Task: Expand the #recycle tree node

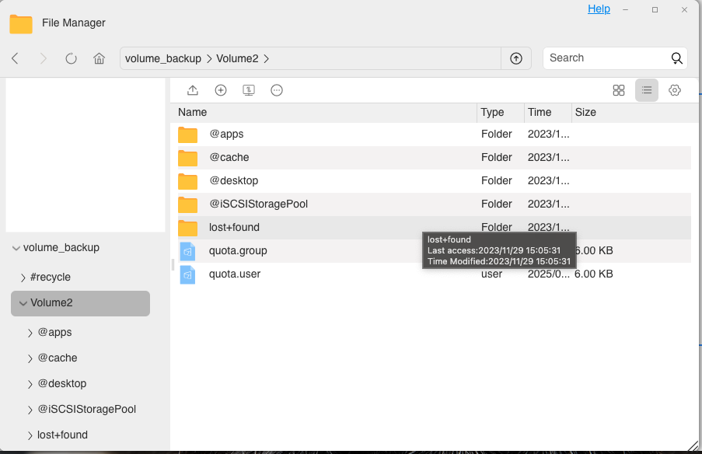Action: tap(23, 278)
